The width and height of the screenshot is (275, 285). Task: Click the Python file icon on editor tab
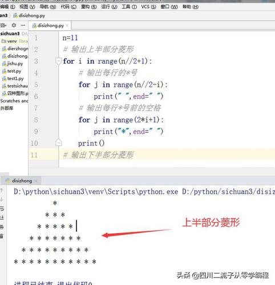[x=34, y=26]
